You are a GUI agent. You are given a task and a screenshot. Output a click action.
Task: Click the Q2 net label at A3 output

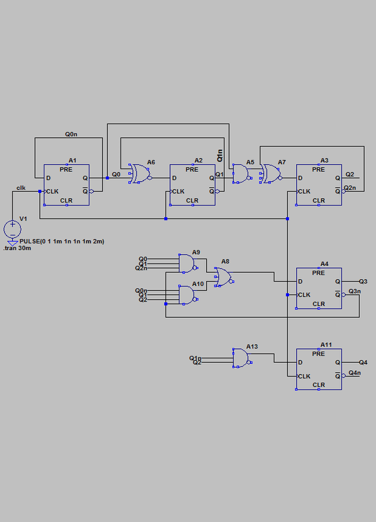pyautogui.click(x=350, y=174)
